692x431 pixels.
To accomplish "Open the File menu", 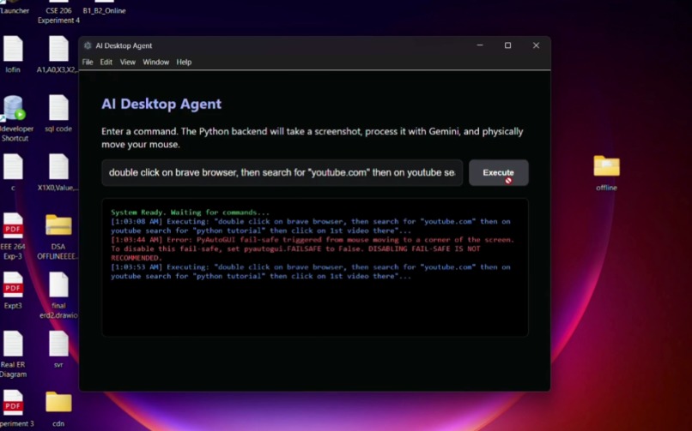I will (x=88, y=62).
